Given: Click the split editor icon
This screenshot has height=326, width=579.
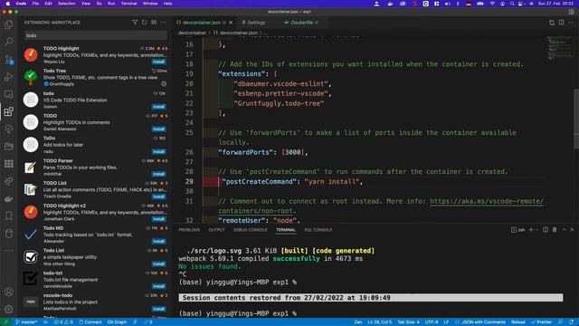Looking at the screenshot, I should [x=561, y=23].
